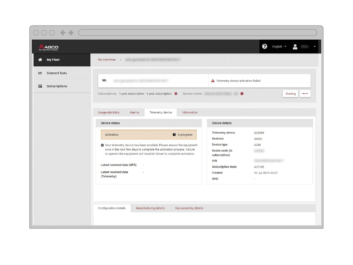Click the Sharing button
The width and height of the screenshot is (353, 265).
(291, 94)
